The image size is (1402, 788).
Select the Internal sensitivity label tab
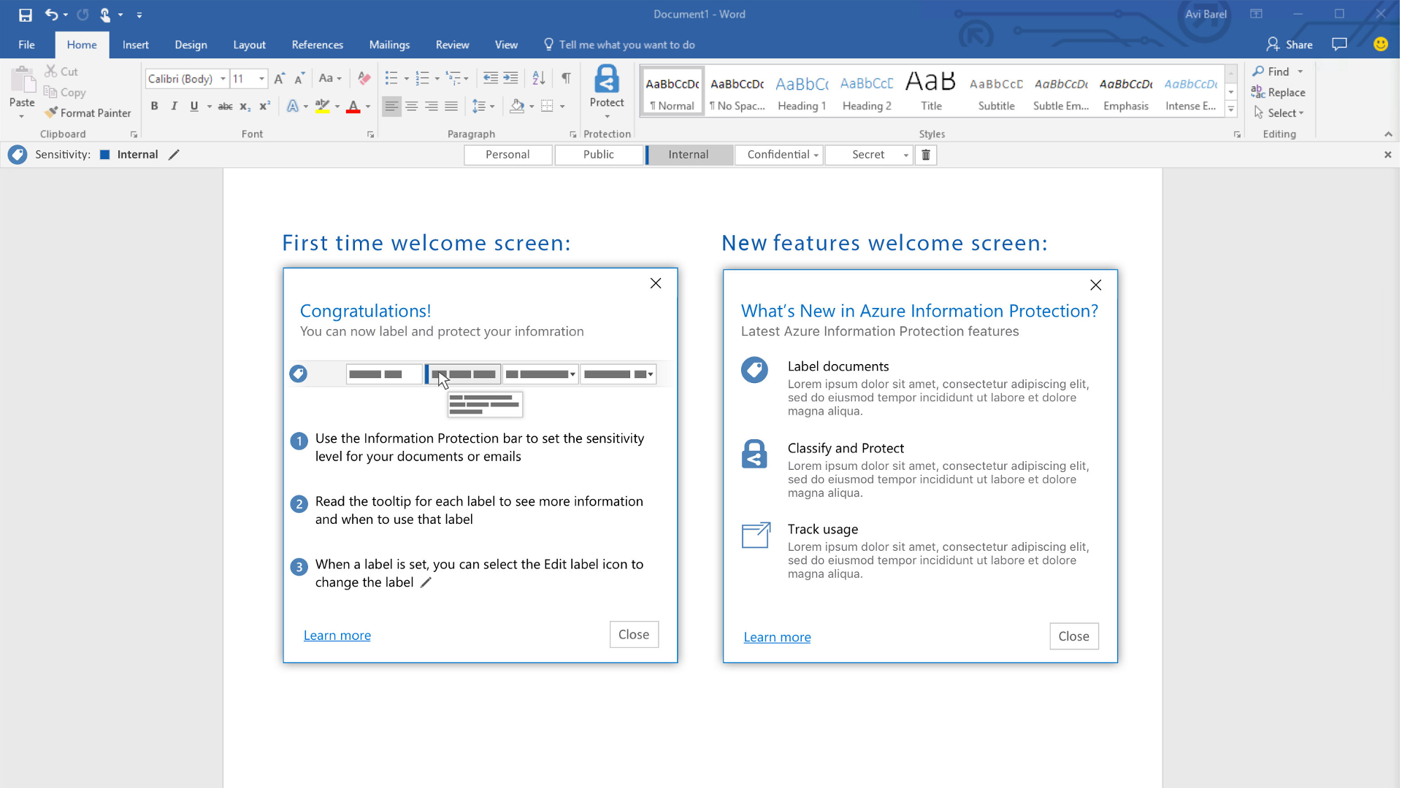[x=689, y=154]
